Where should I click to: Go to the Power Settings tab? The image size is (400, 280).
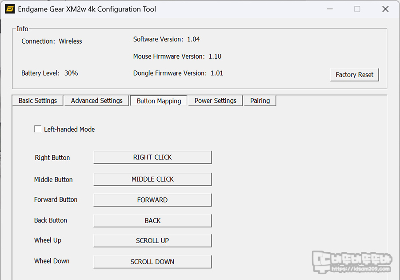(215, 101)
